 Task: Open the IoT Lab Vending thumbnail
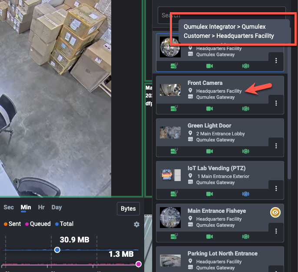tap(171, 175)
